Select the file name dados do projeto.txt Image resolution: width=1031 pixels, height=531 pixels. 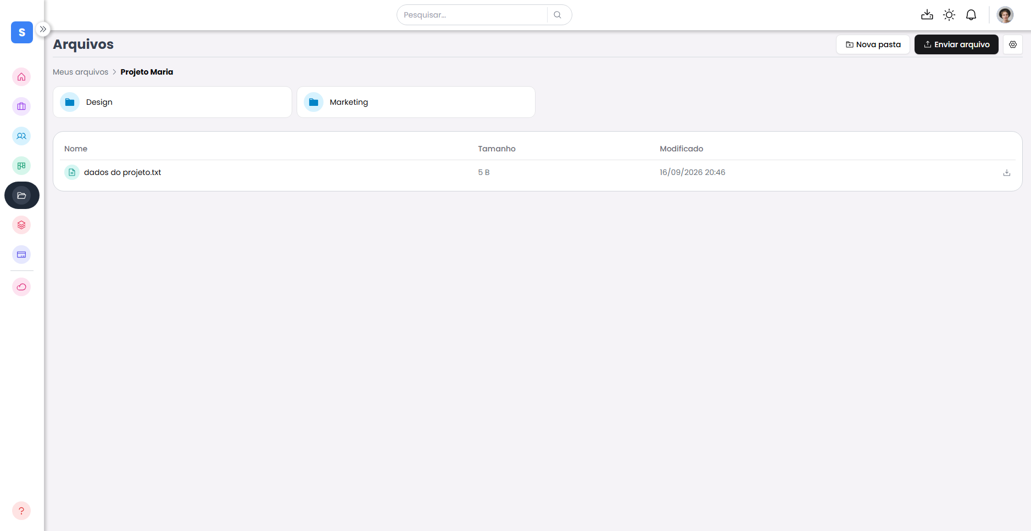click(x=122, y=172)
